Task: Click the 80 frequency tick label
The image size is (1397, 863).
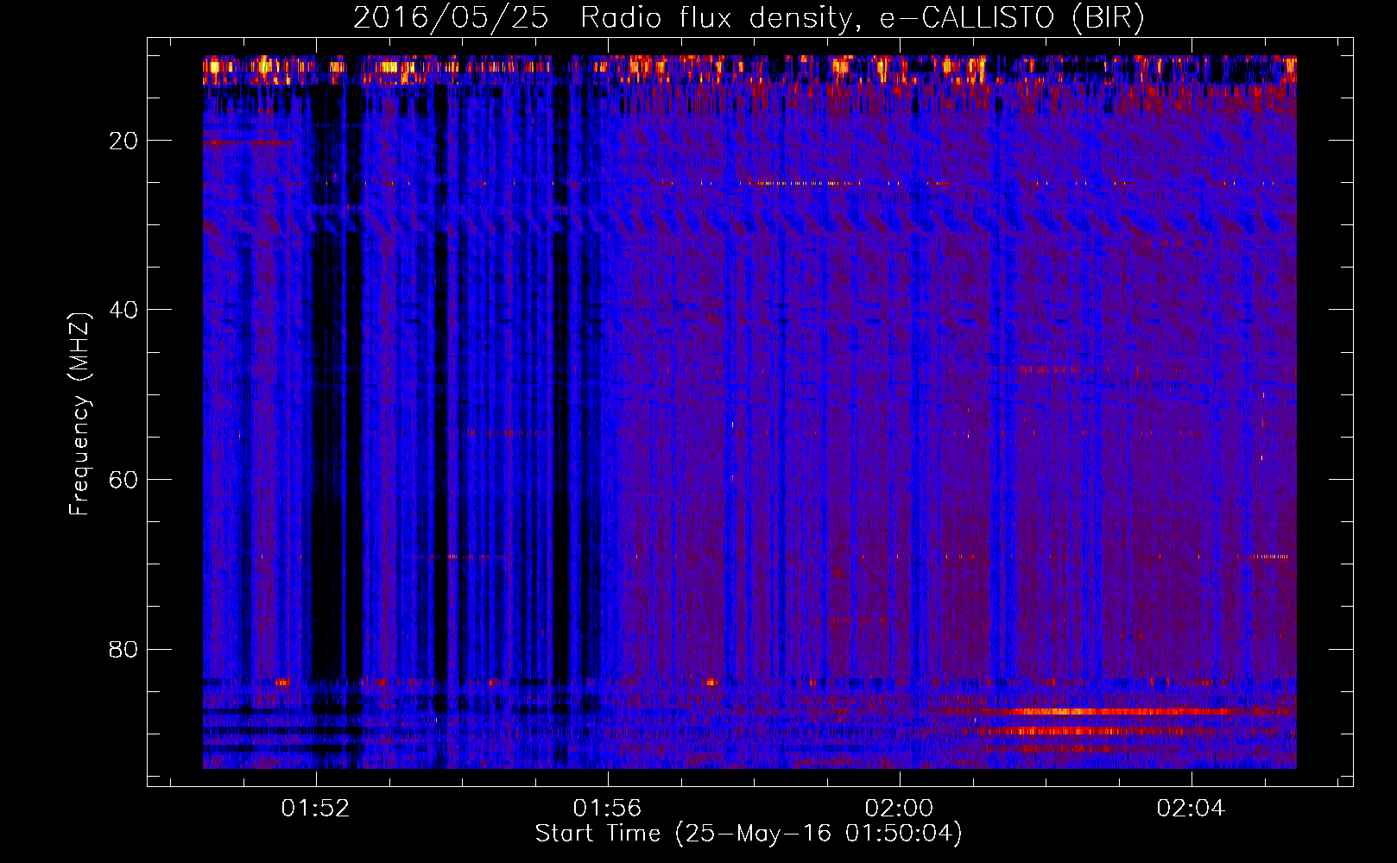Action: coord(124,649)
